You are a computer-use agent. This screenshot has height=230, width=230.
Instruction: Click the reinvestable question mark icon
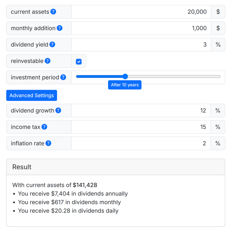click(x=47, y=61)
